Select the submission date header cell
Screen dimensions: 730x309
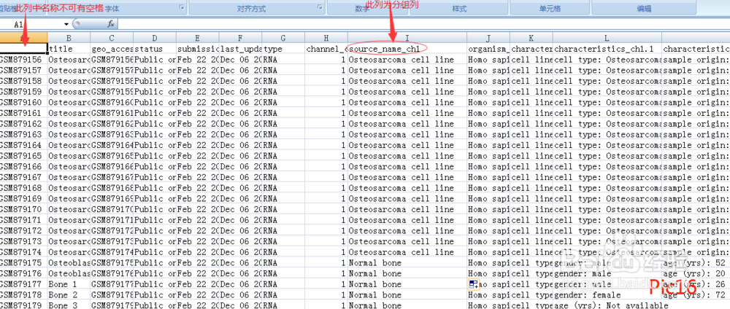pyautogui.click(x=197, y=49)
